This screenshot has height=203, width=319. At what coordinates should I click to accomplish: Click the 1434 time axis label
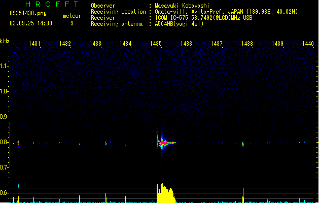tap(126, 44)
